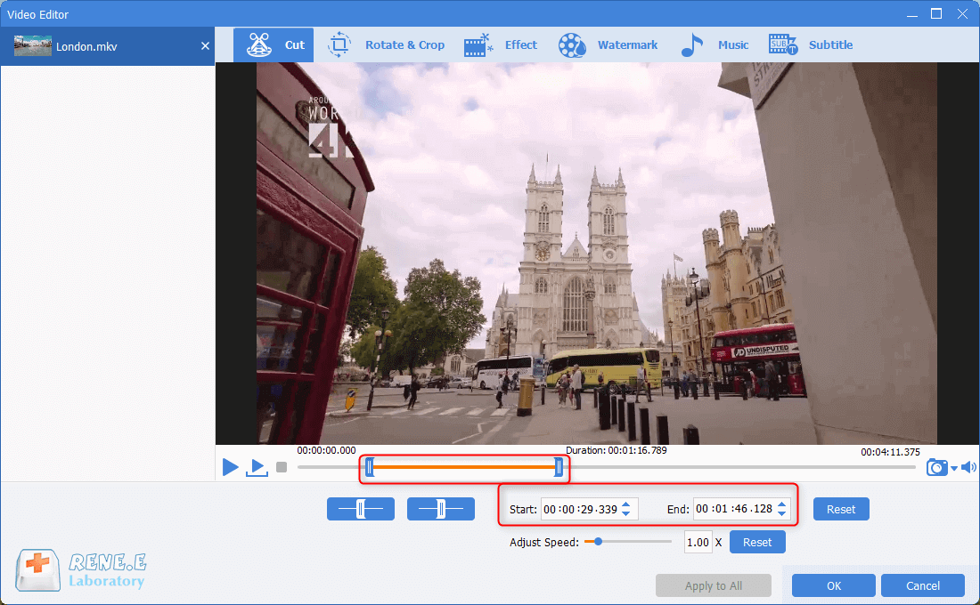Stop video playback
Image resolution: width=980 pixels, height=605 pixels.
(x=282, y=467)
